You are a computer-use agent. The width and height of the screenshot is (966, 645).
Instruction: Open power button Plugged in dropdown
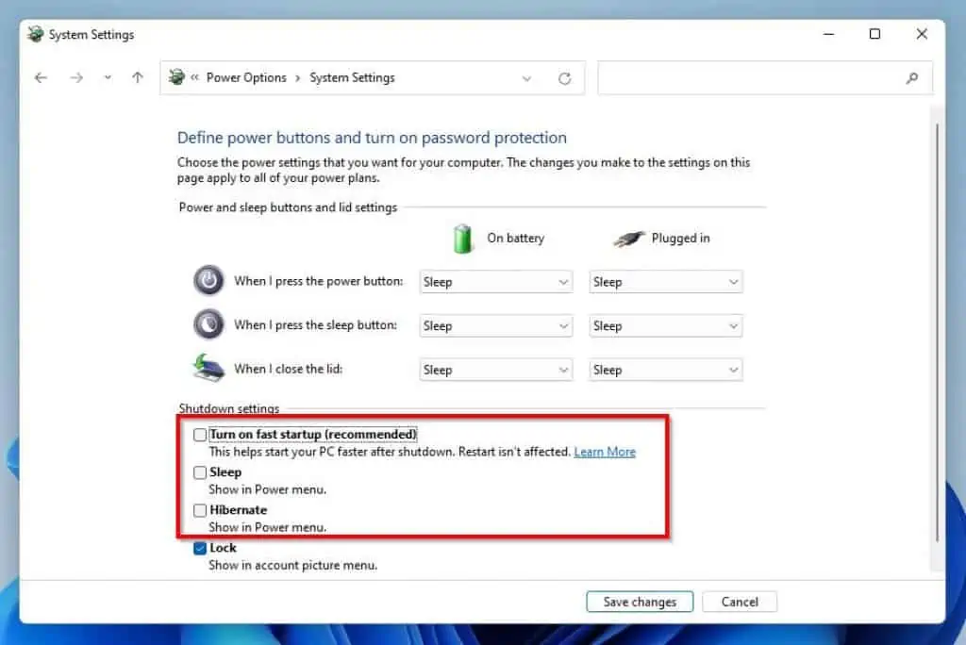click(x=665, y=282)
